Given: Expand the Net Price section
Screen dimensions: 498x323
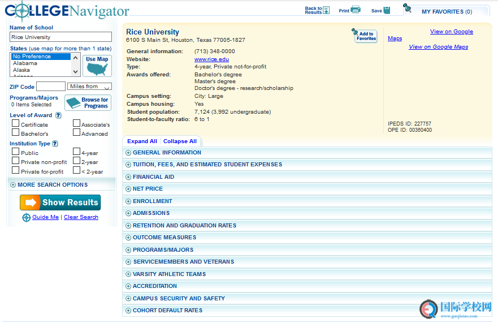Looking at the screenshot, I should pos(307,189).
